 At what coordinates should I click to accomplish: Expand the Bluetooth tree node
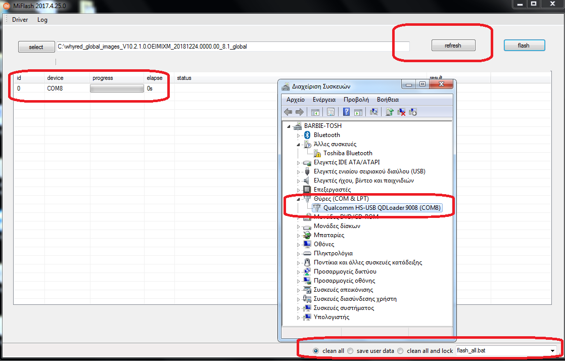pyautogui.click(x=298, y=136)
